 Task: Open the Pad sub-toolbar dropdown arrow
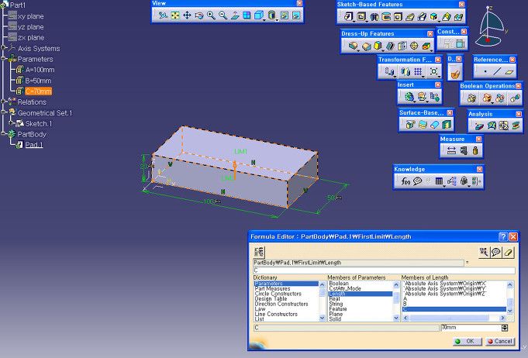tap(354, 22)
